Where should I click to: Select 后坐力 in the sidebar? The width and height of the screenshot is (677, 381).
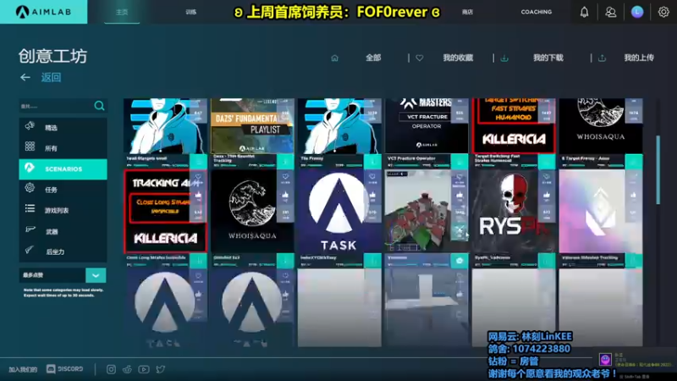[63, 251]
